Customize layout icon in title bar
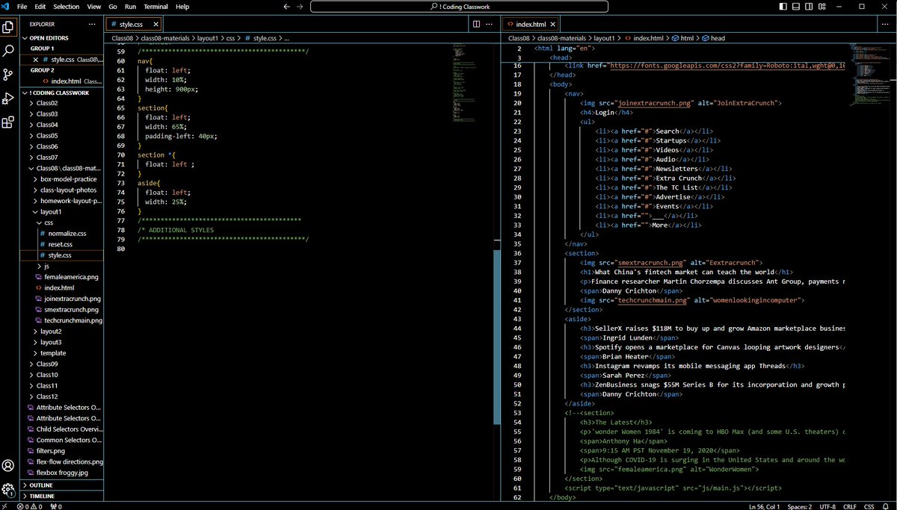 pos(821,7)
